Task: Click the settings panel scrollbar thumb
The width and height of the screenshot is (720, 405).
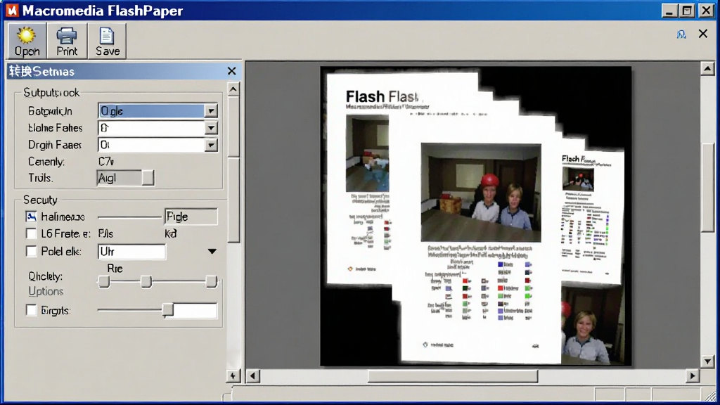Action: (233, 200)
